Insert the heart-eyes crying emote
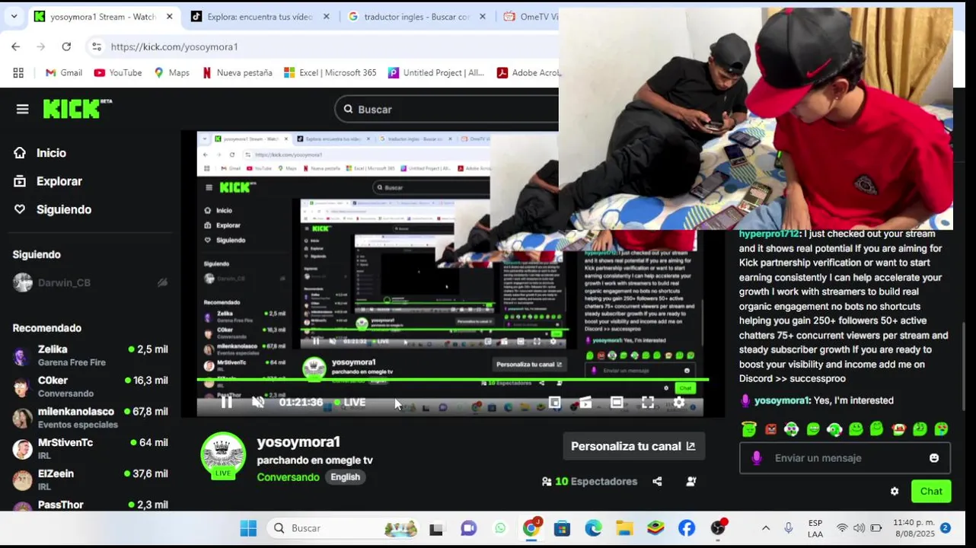 [940, 429]
